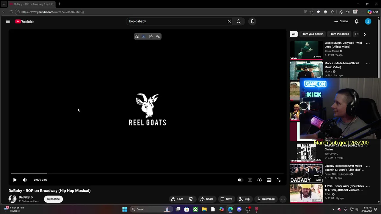Open options for DaBaby Freestyles video

tap(368, 166)
